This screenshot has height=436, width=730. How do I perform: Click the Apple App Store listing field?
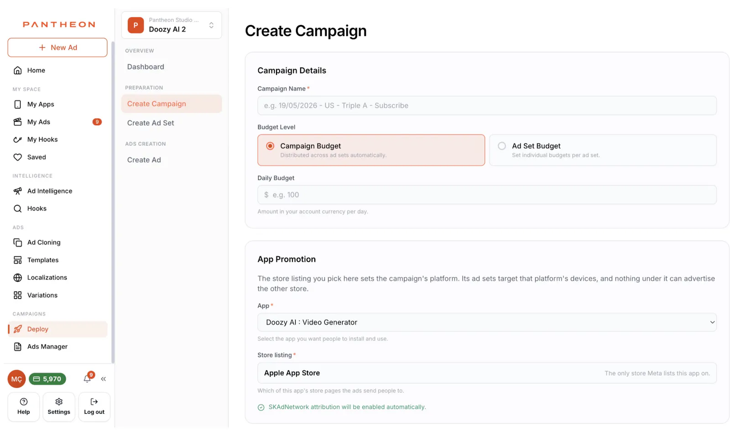click(x=487, y=373)
